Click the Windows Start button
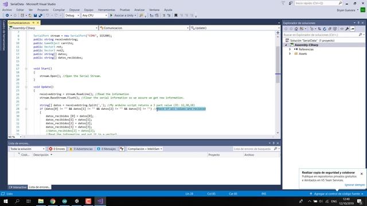Image resolution: width=367 pixels, height=206 pixels. click(6, 201)
